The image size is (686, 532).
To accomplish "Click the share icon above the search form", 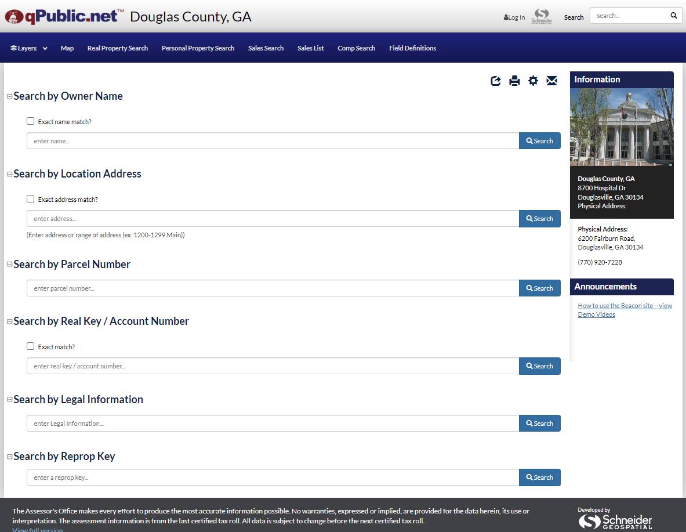I will click(x=495, y=81).
